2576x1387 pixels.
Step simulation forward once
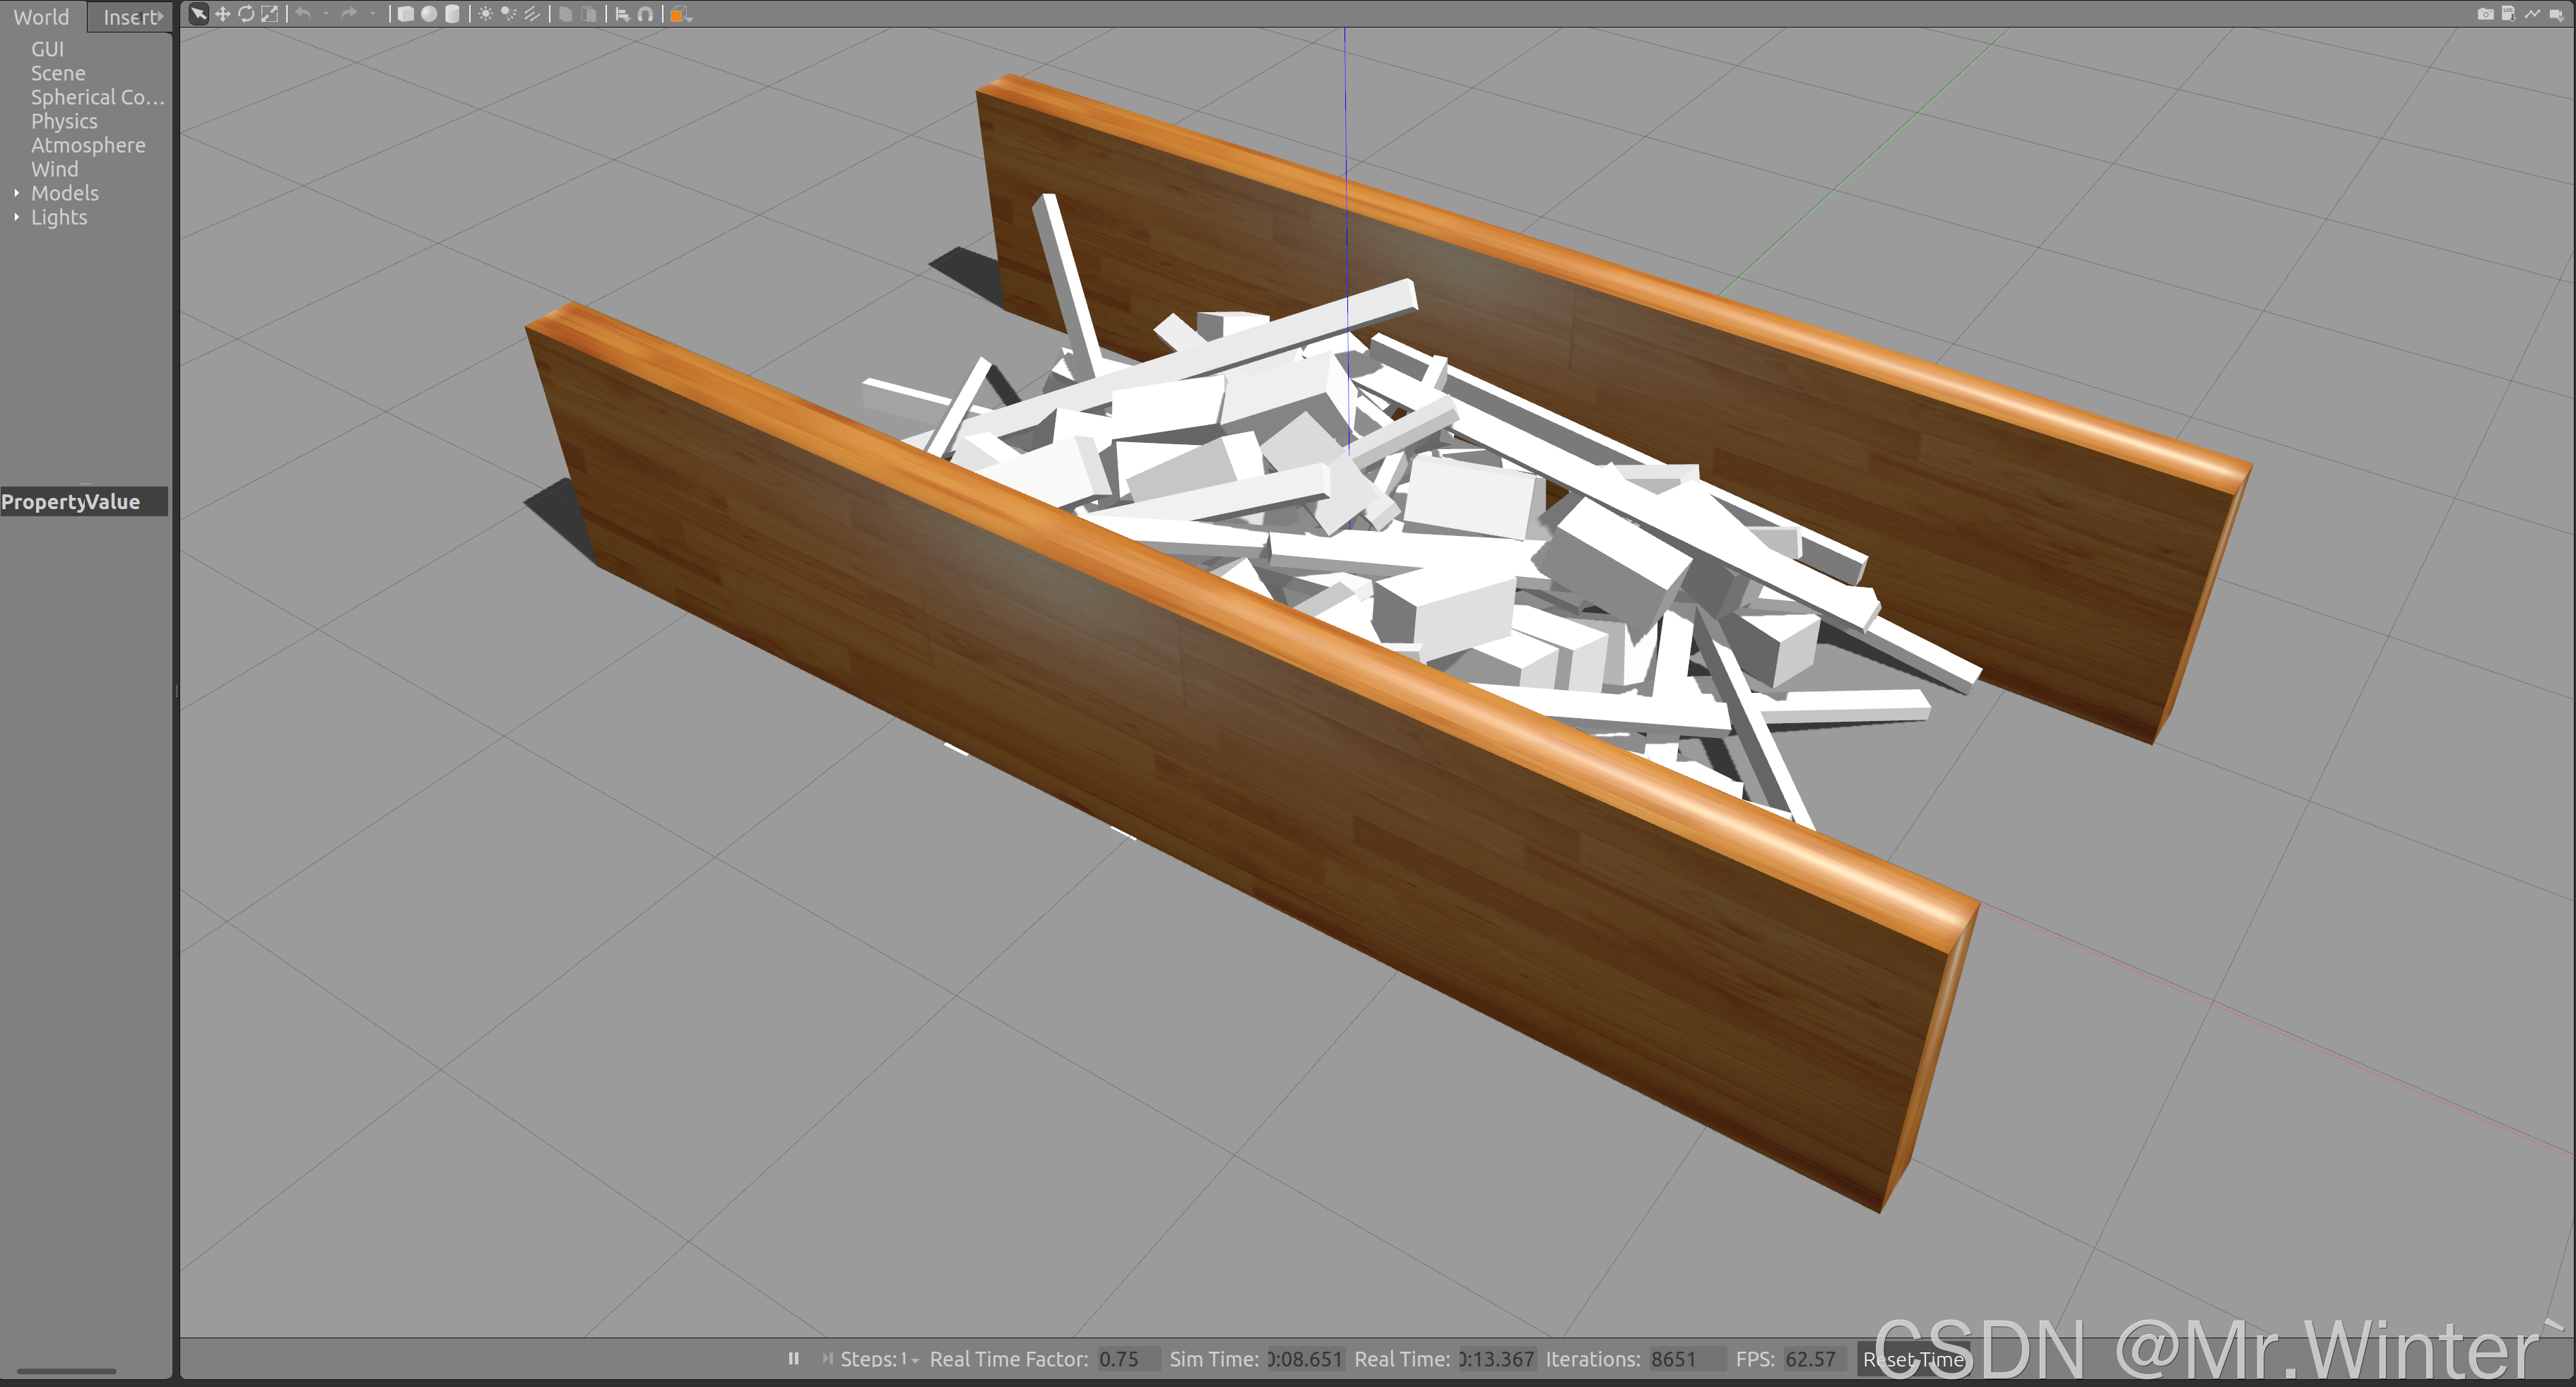[x=827, y=1358]
